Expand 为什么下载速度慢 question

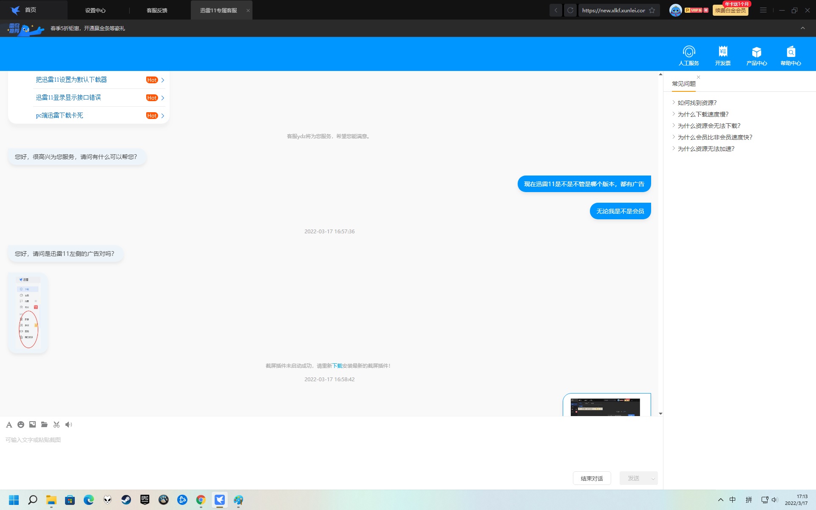(x=703, y=114)
